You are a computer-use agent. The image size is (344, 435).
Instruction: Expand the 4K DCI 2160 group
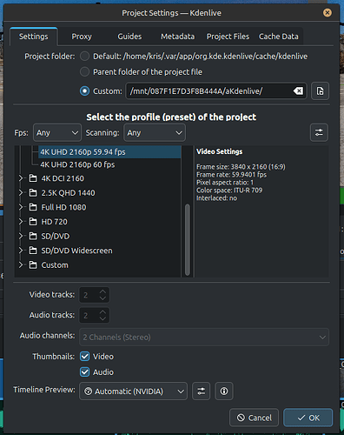21,178
